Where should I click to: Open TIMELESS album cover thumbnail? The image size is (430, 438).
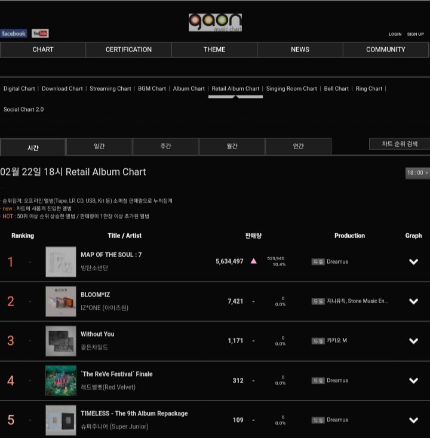61,420
